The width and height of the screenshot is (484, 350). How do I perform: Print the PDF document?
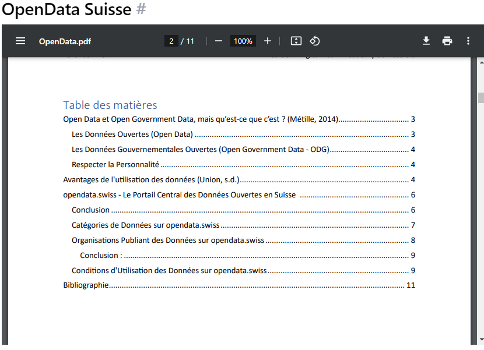point(447,41)
